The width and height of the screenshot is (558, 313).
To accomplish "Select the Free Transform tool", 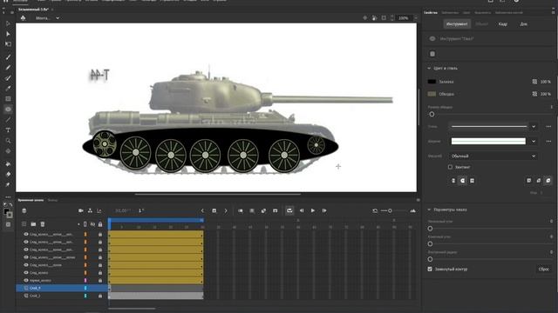I will tap(8, 44).
